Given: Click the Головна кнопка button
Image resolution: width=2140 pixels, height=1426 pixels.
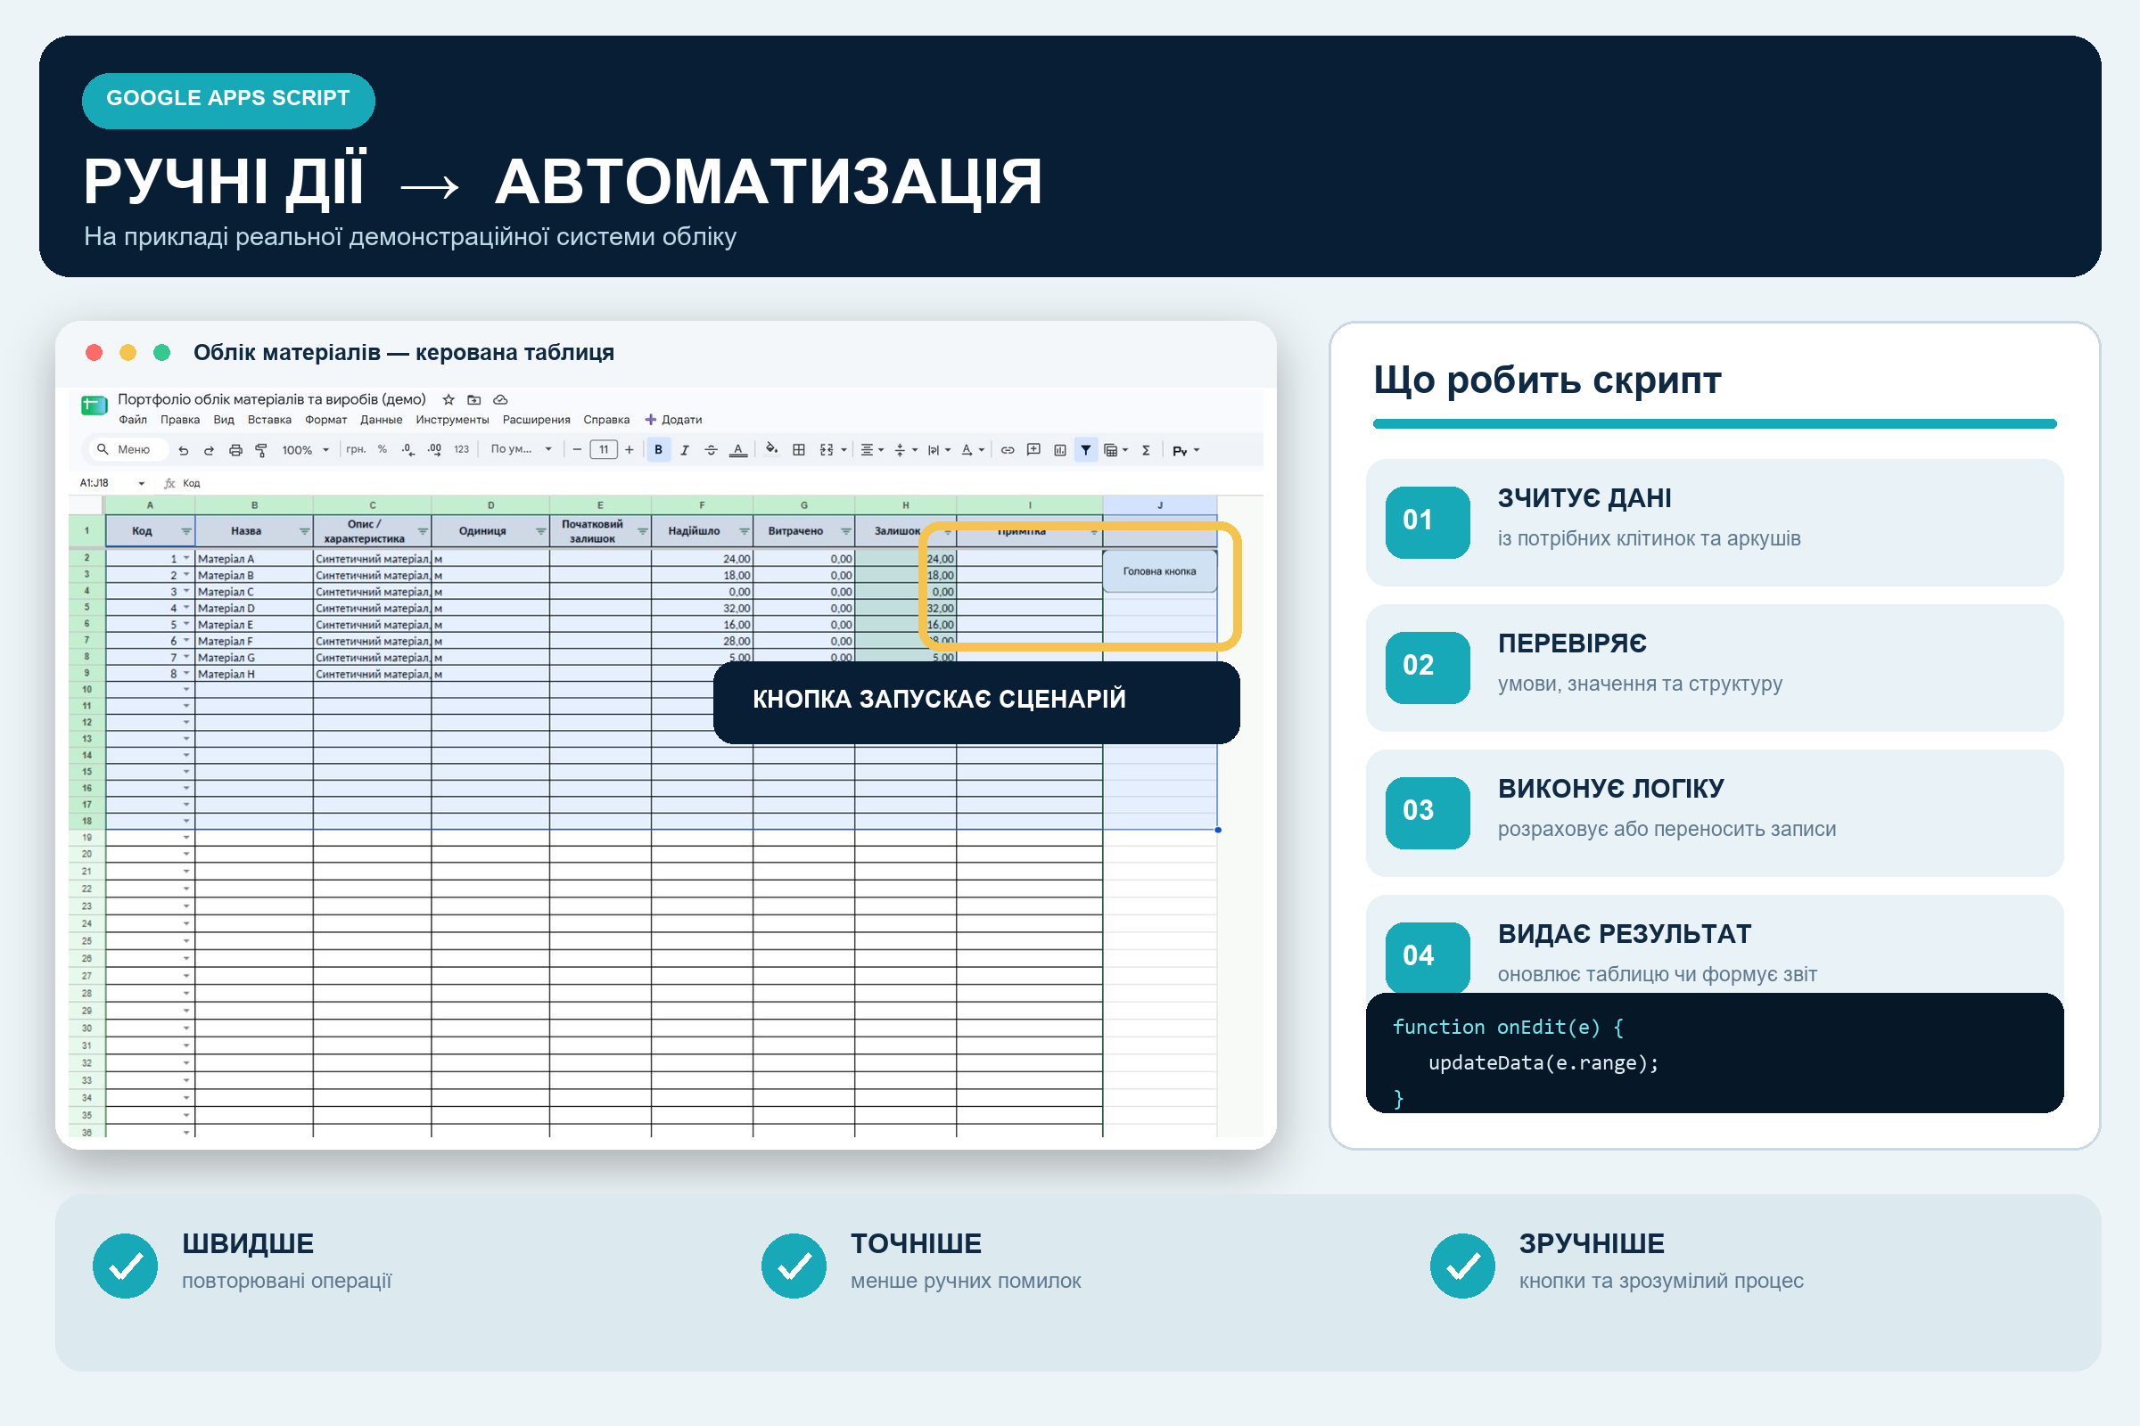Looking at the screenshot, I should 1159,572.
